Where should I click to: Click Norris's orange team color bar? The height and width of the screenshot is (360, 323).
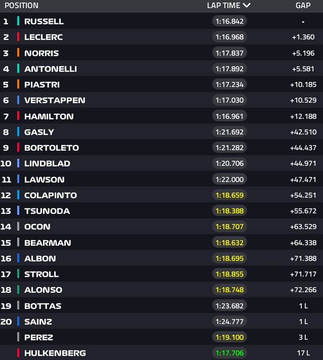click(x=18, y=53)
